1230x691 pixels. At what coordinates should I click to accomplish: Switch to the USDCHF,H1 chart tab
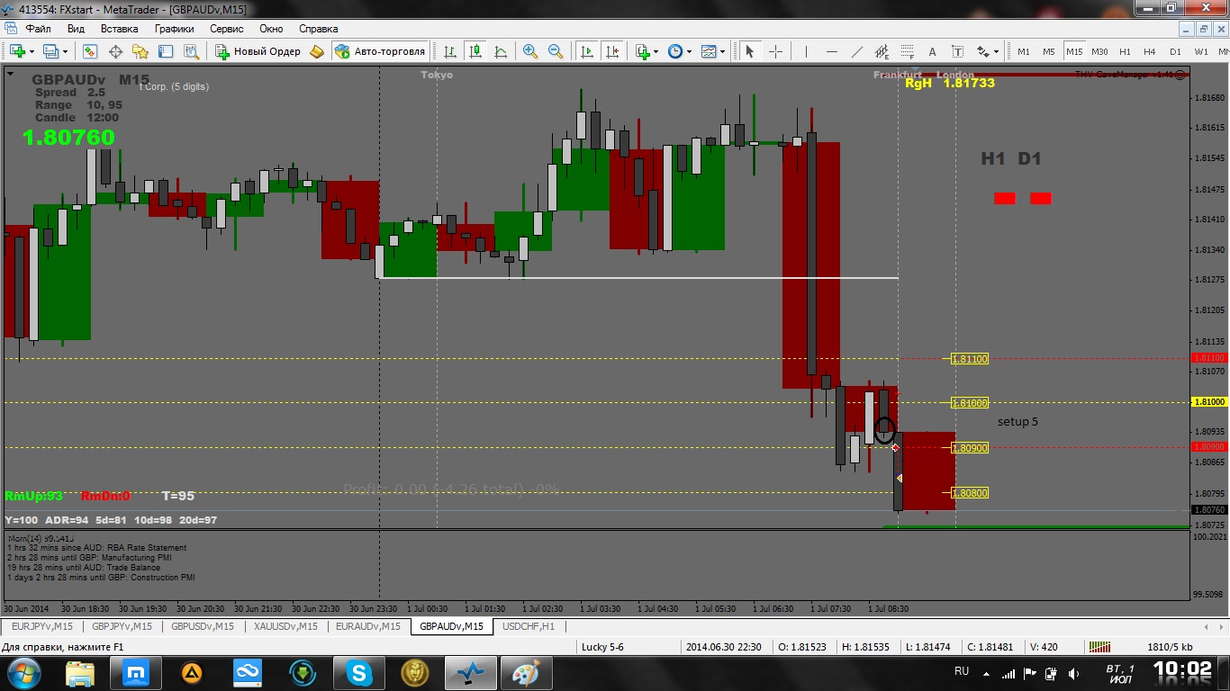pos(529,626)
